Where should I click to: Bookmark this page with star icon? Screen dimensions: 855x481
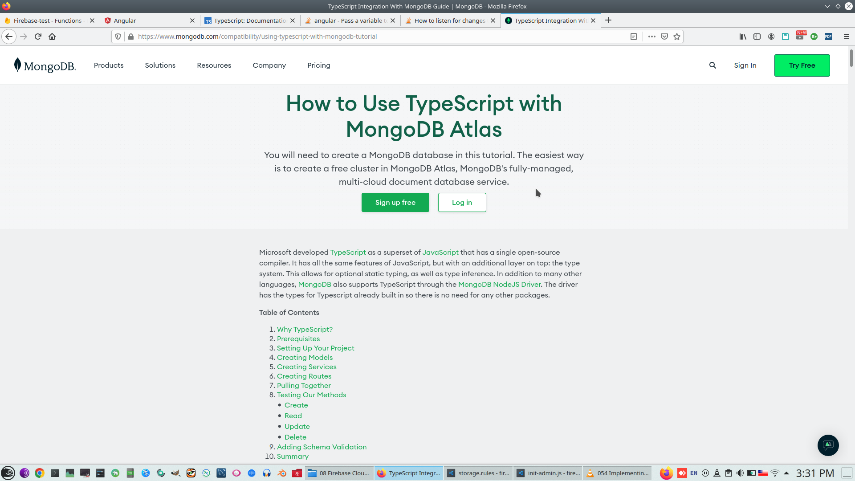pos(677,37)
